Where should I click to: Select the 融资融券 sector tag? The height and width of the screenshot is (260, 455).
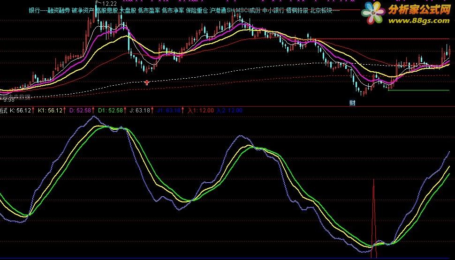59,11
